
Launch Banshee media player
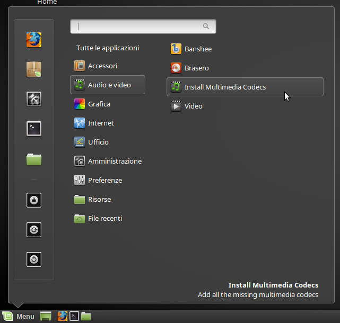tap(197, 49)
